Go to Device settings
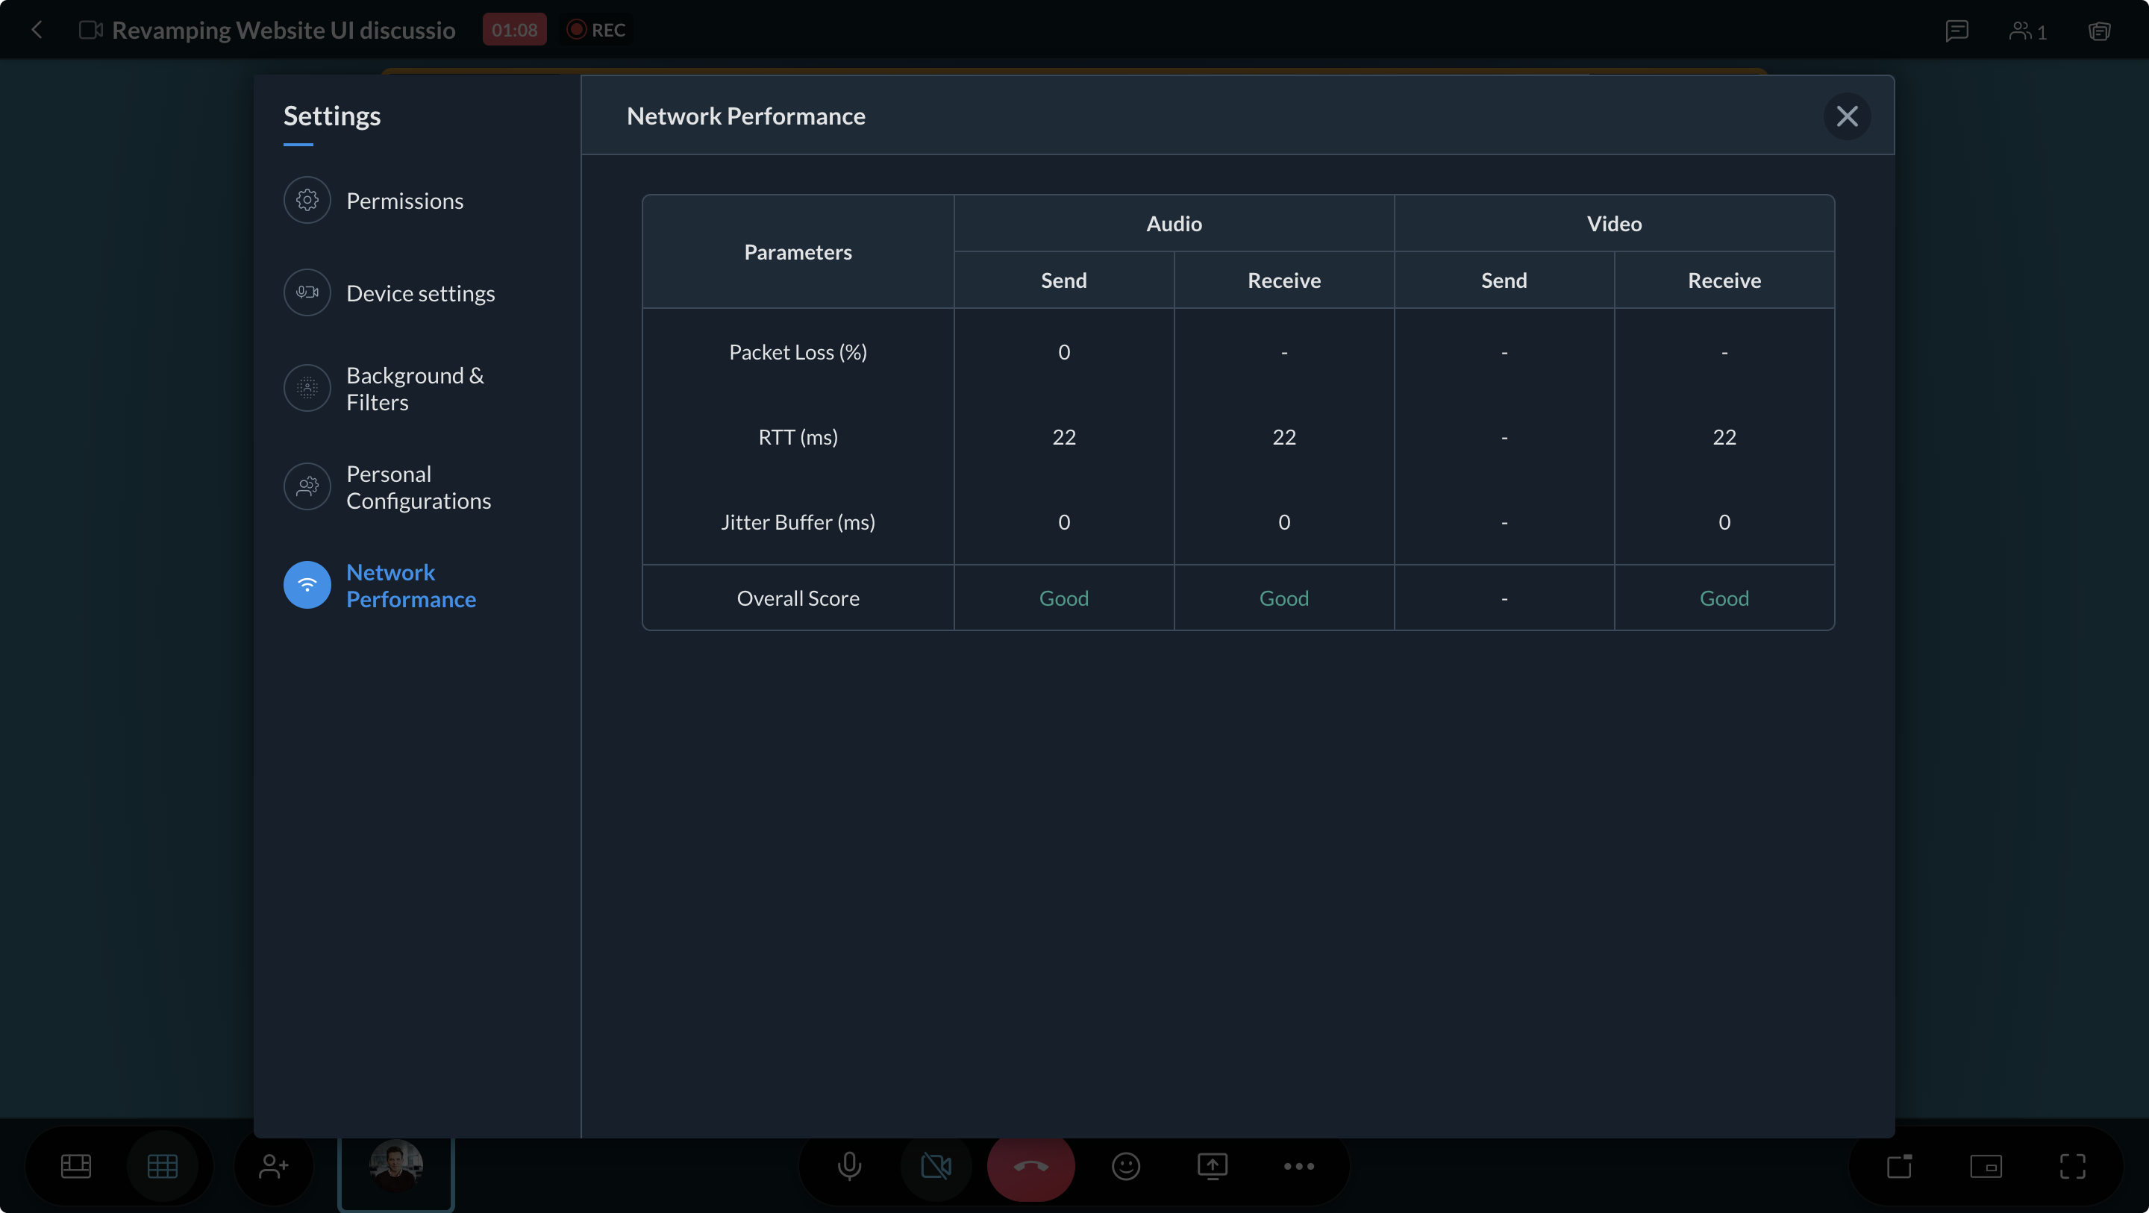Screen dimensions: 2149x1213 click(419, 294)
